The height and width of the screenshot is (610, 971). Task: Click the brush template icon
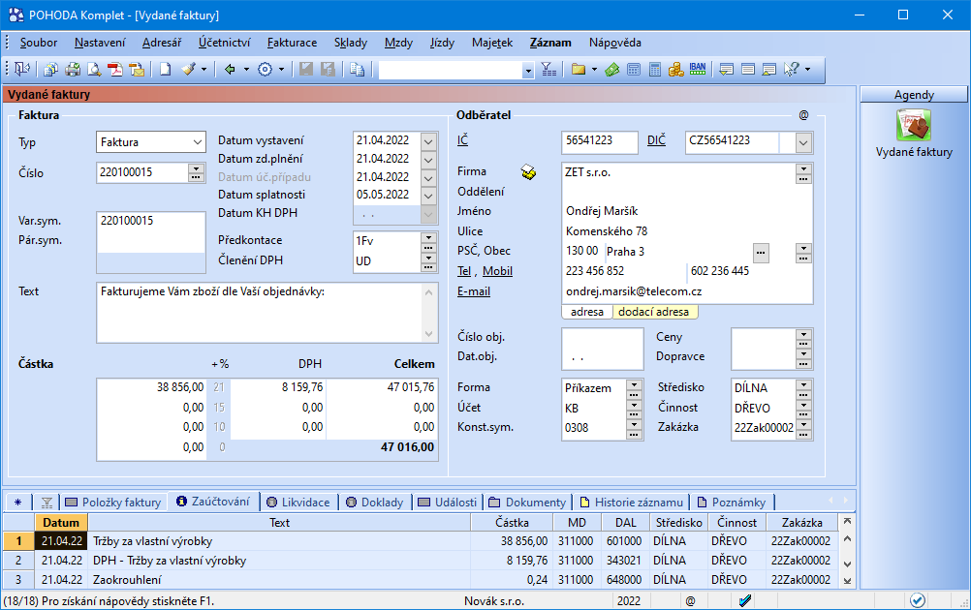coord(188,70)
